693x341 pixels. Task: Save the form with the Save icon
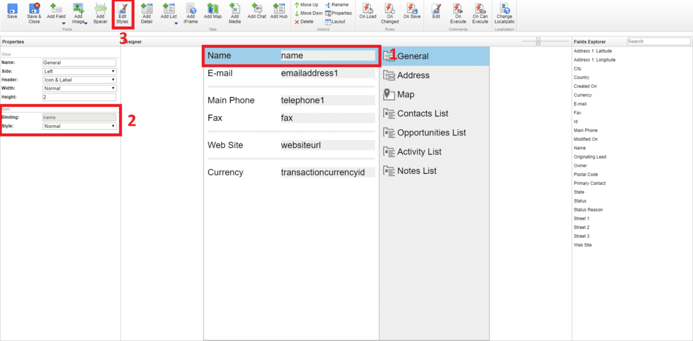(12, 12)
